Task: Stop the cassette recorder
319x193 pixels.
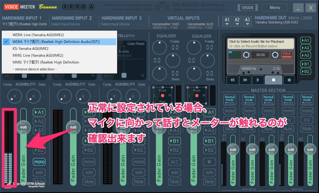Action: 274,80
